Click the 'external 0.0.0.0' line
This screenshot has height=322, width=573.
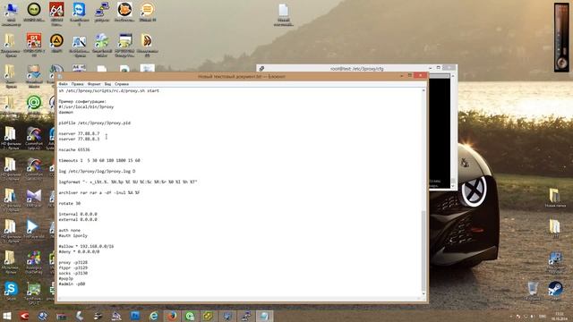tap(78, 219)
